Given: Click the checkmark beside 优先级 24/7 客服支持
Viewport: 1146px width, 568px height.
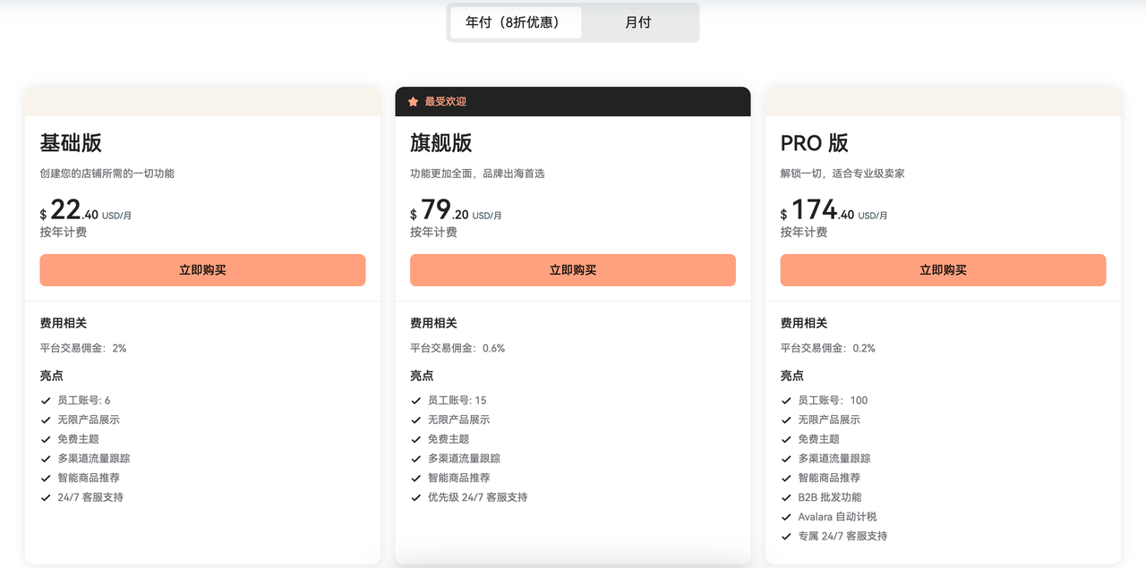Looking at the screenshot, I should [x=415, y=497].
